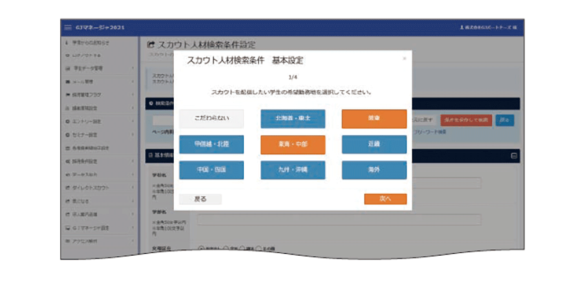The height and width of the screenshot is (284, 579).
Task: Toggle the 甲信越・北陸 region button
Action: [x=211, y=144]
